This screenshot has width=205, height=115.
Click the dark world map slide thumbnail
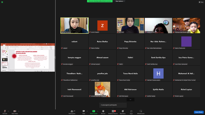coord(5,60)
